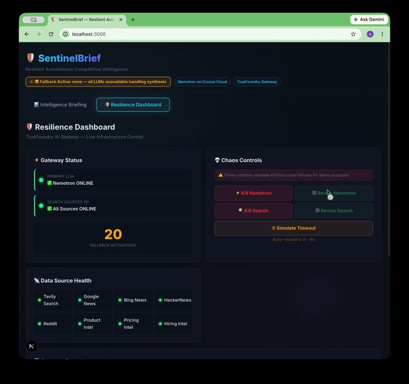Click the chaos controls warning notice
Image resolution: width=409 pixels, height=384 pixels.
tap(293, 175)
